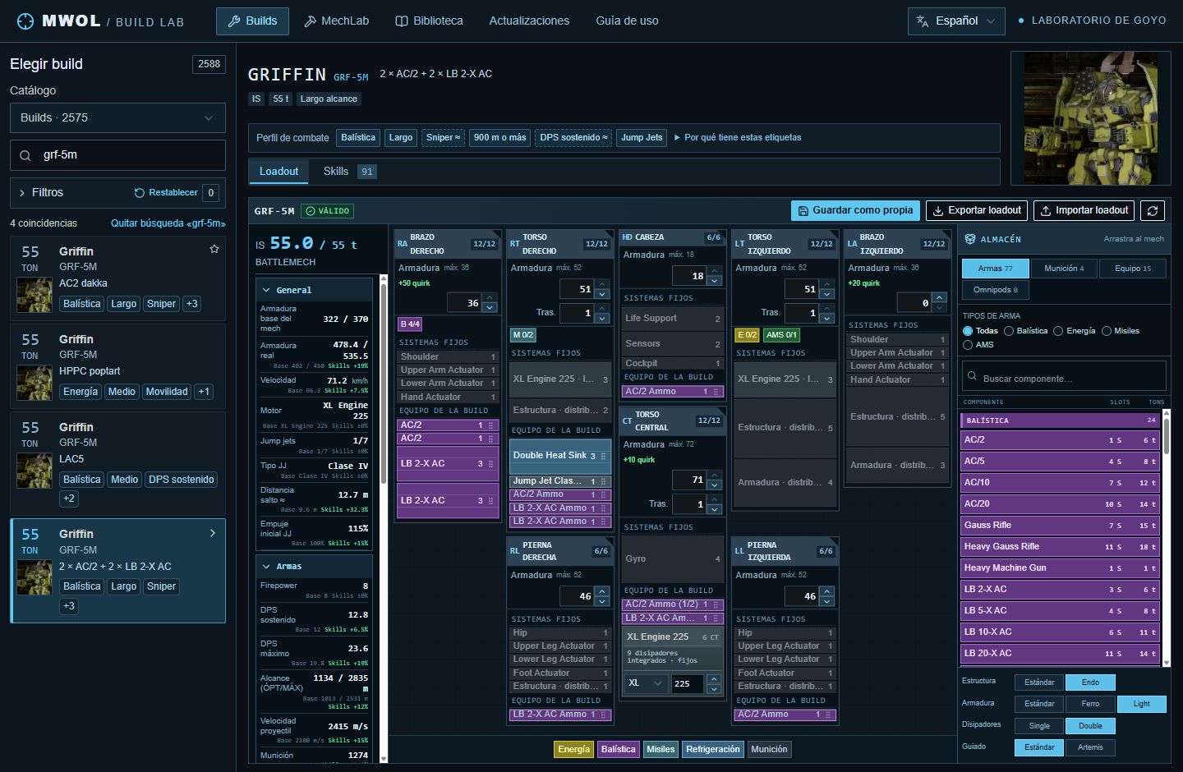Open the Builds · 2575 catalog dropdown
Viewport: 1183px width, 772px height.
pyautogui.click(x=117, y=118)
